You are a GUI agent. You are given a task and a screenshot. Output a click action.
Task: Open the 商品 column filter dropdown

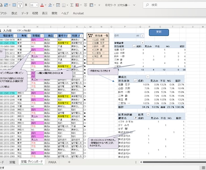(x=56, y=36)
